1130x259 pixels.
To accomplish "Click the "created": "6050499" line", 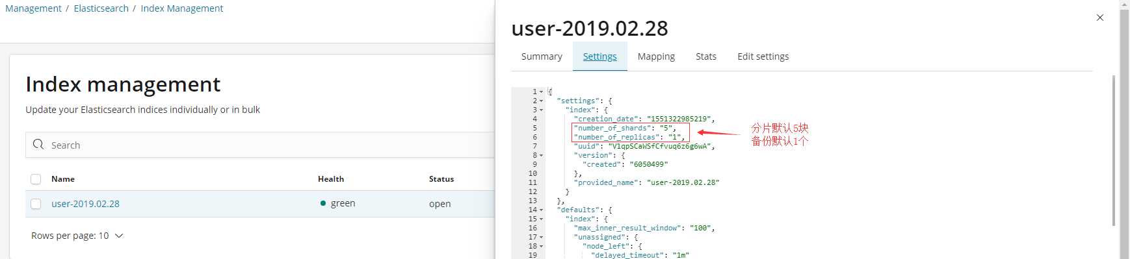I will tap(625, 164).
